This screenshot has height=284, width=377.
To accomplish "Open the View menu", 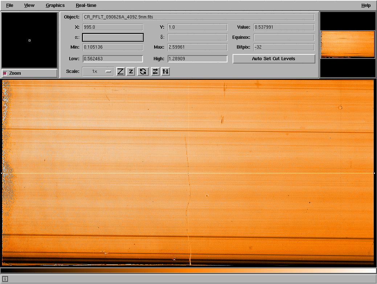I will coord(29,5).
